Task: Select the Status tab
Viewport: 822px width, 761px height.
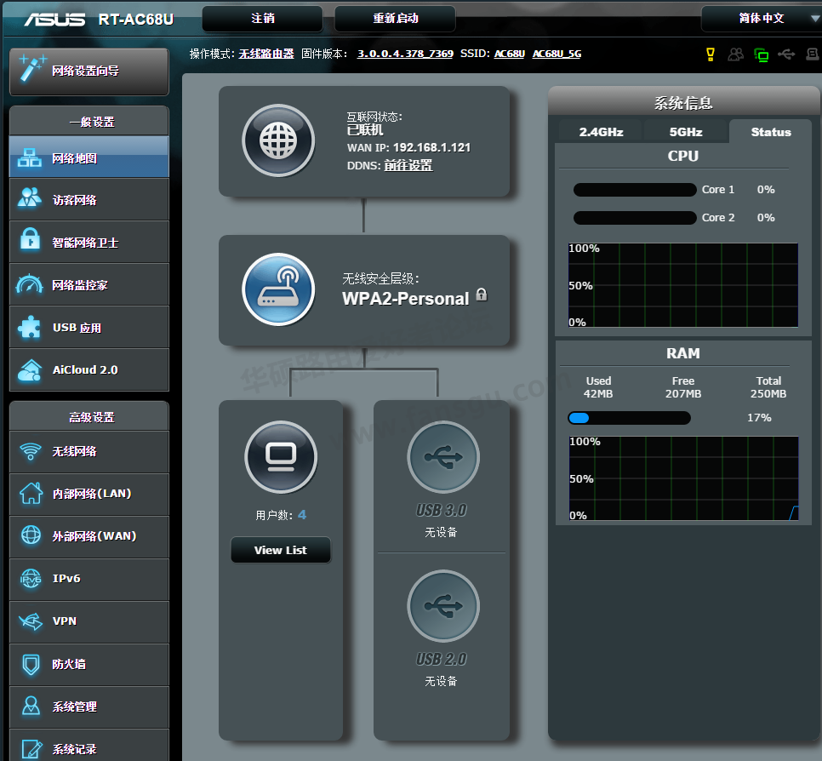Action: pyautogui.click(x=771, y=132)
